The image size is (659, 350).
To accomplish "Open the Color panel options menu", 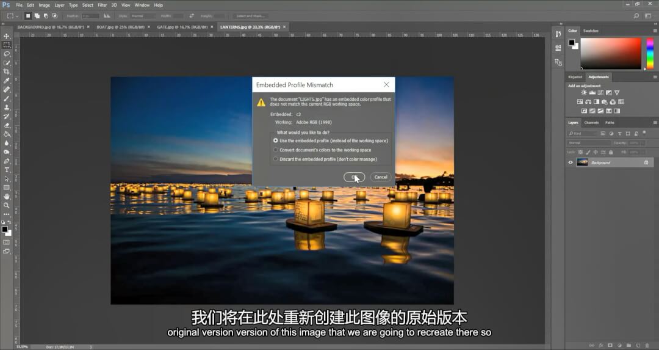I will 652,31.
